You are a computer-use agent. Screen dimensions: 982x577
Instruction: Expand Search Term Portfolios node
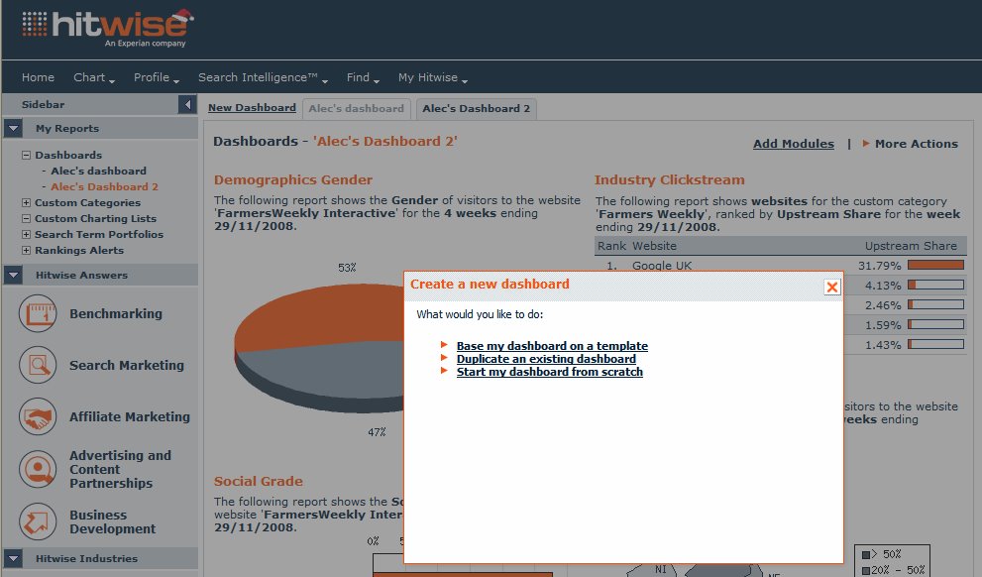tap(26, 235)
